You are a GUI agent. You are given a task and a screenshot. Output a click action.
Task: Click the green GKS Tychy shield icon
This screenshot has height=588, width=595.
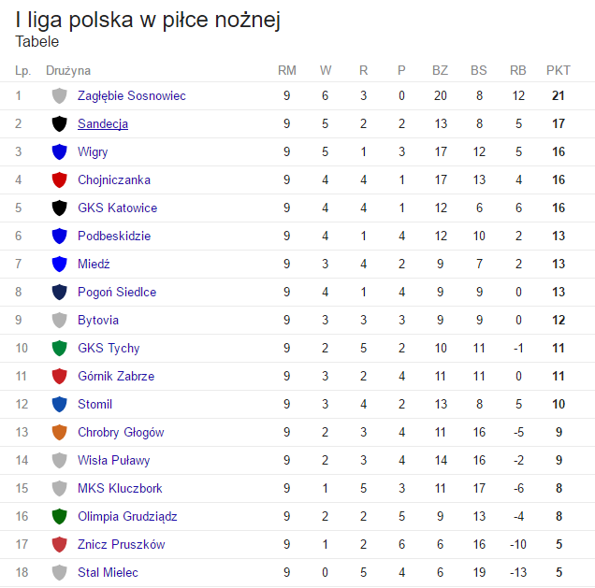coord(60,348)
